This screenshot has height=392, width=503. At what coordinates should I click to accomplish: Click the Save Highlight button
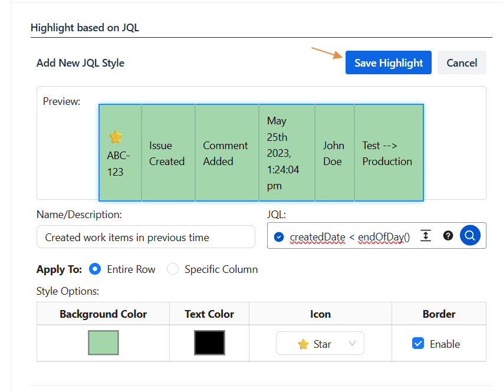[x=389, y=63]
